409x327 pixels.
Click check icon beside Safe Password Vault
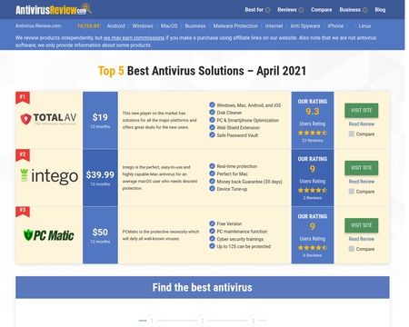point(212,135)
